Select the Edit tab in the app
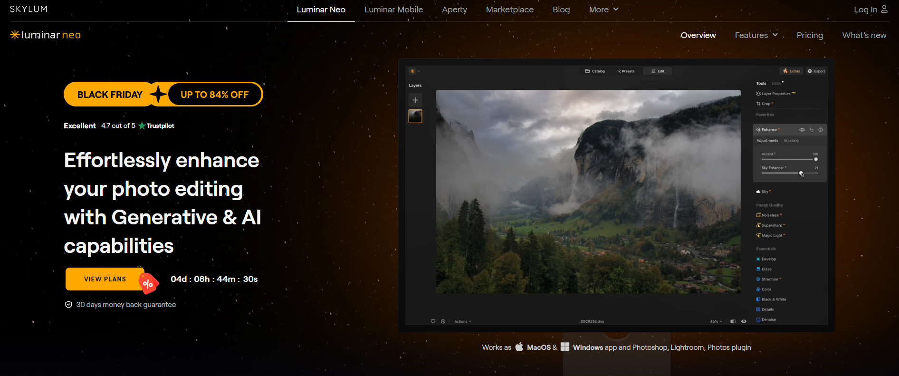The height and width of the screenshot is (376, 899). 658,71
